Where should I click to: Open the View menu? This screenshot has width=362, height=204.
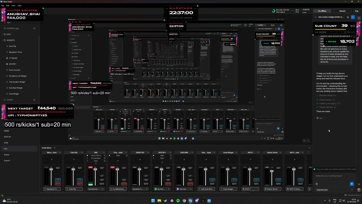coord(13,5)
